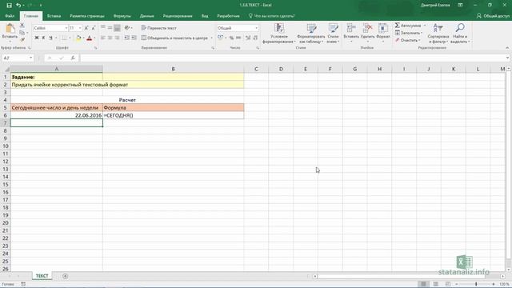Click the Clear (Очистить) eraser button
Image resolution: width=512 pixels, height=288 pixels.
407,40
